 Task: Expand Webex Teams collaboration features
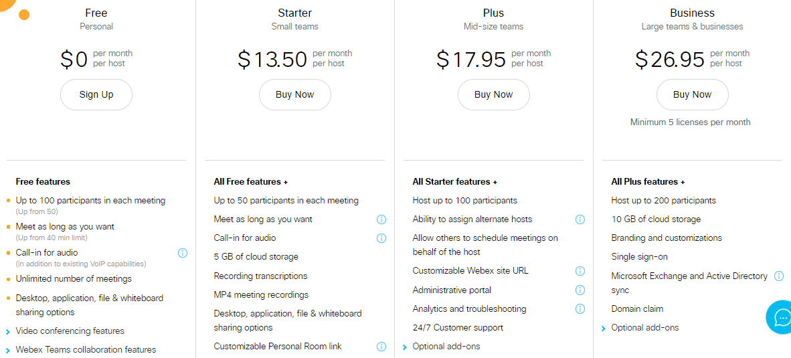coord(81,350)
